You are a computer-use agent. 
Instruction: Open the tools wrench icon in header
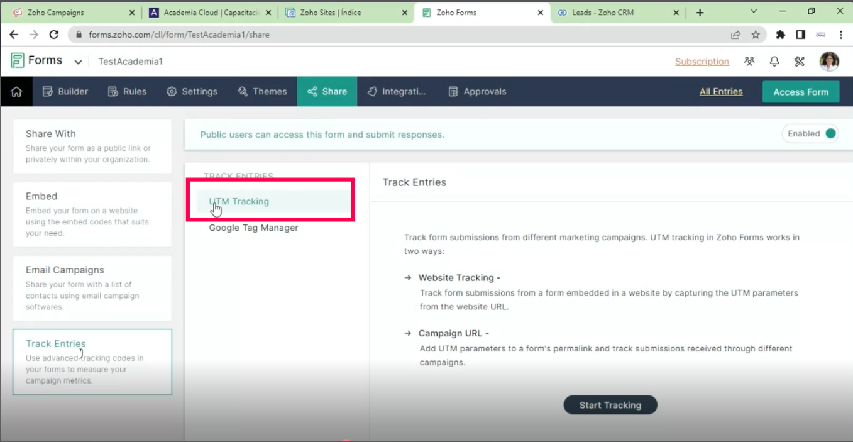click(x=800, y=62)
